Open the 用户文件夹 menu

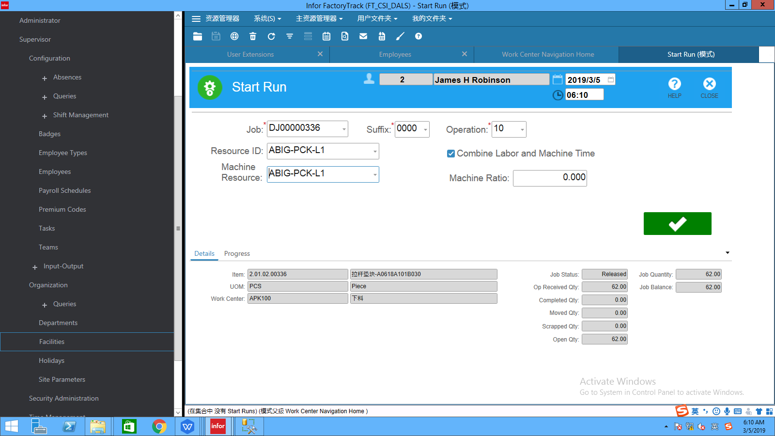point(377,18)
